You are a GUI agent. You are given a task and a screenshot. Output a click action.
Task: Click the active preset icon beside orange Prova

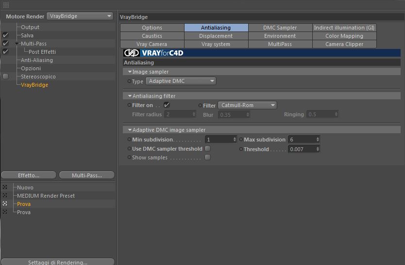5,203
